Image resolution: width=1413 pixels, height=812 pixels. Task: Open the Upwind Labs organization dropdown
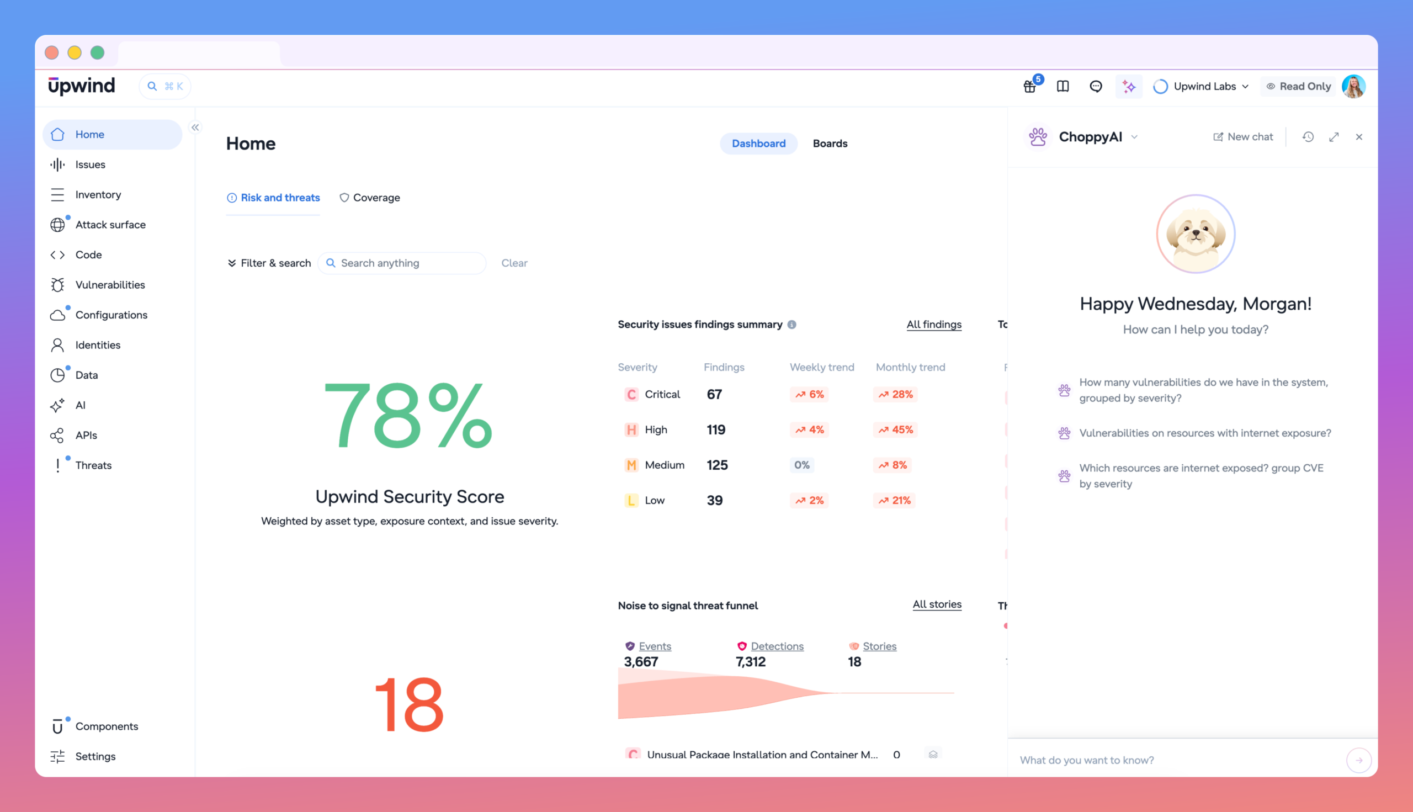pyautogui.click(x=1200, y=87)
